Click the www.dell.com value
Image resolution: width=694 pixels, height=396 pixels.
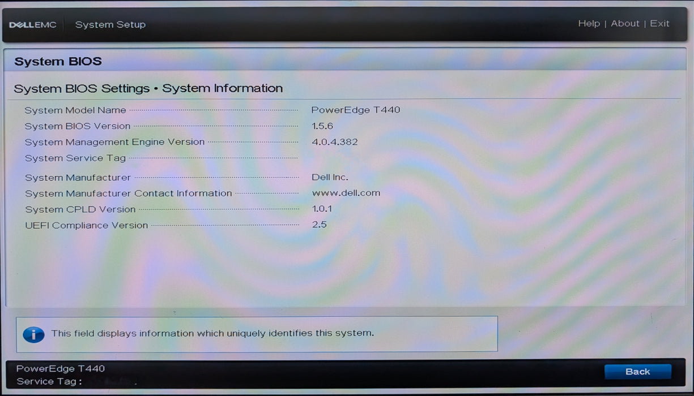pos(346,193)
